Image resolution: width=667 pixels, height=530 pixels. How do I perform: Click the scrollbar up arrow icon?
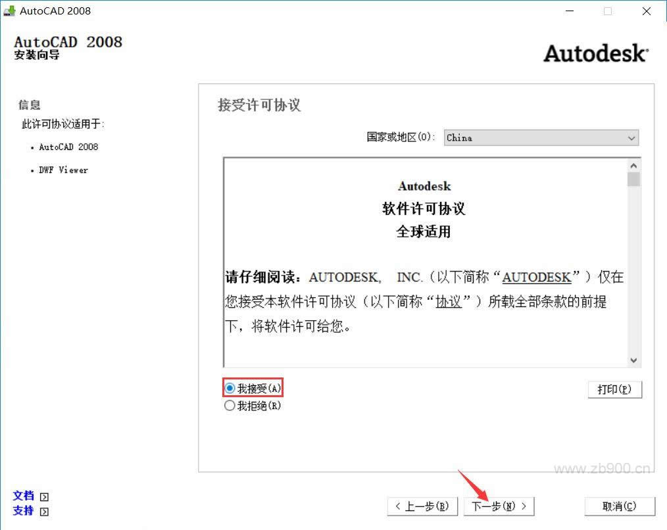(633, 164)
